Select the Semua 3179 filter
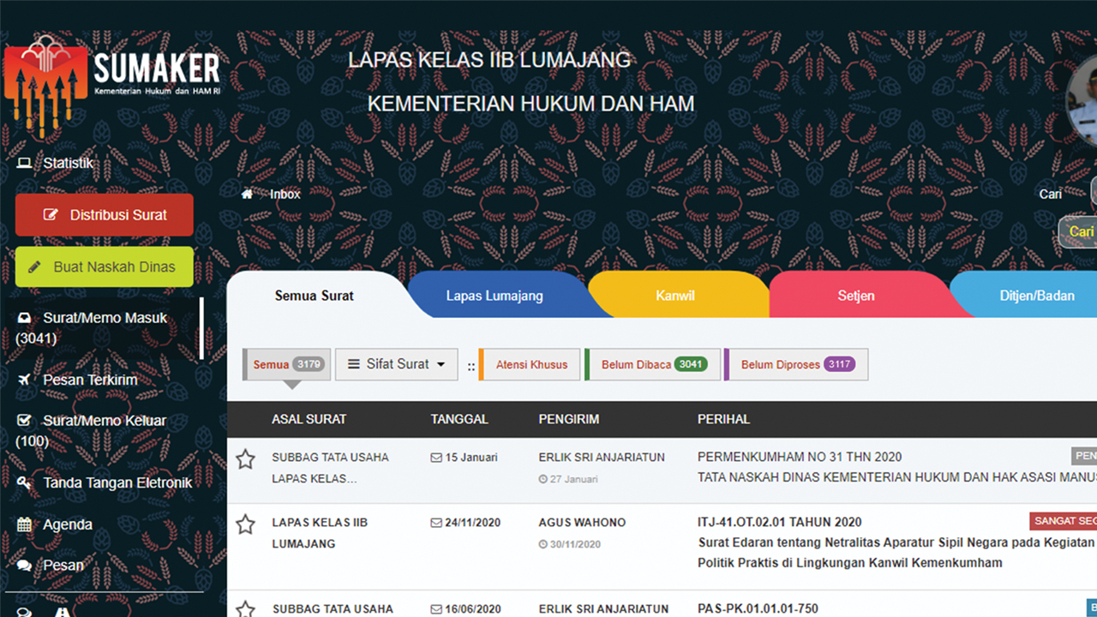Screen dimensions: 1097x617 pyautogui.click(x=287, y=364)
